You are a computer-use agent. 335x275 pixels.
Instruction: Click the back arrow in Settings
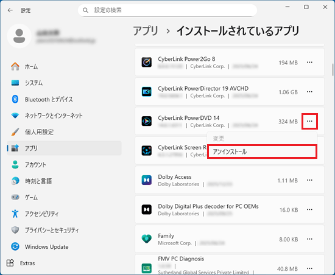click(x=10, y=10)
